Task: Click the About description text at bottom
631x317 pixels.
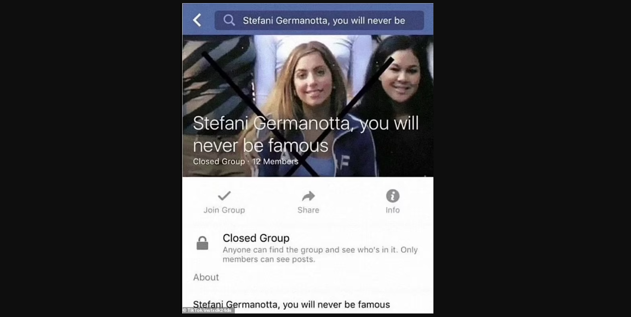Action: click(291, 304)
